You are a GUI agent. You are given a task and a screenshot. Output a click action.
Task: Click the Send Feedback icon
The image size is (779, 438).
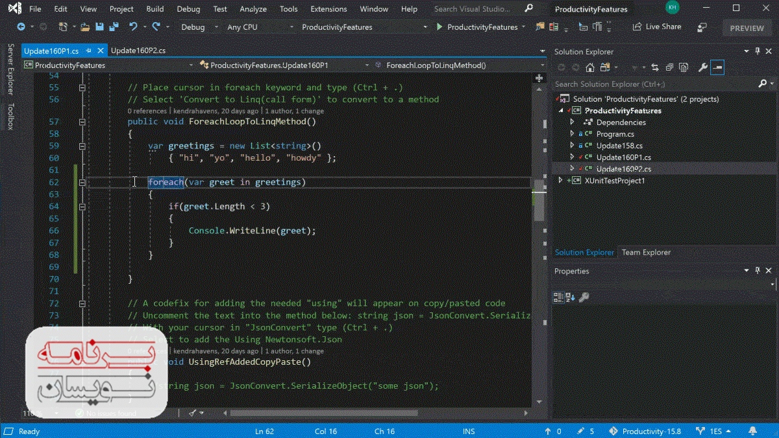click(702, 27)
